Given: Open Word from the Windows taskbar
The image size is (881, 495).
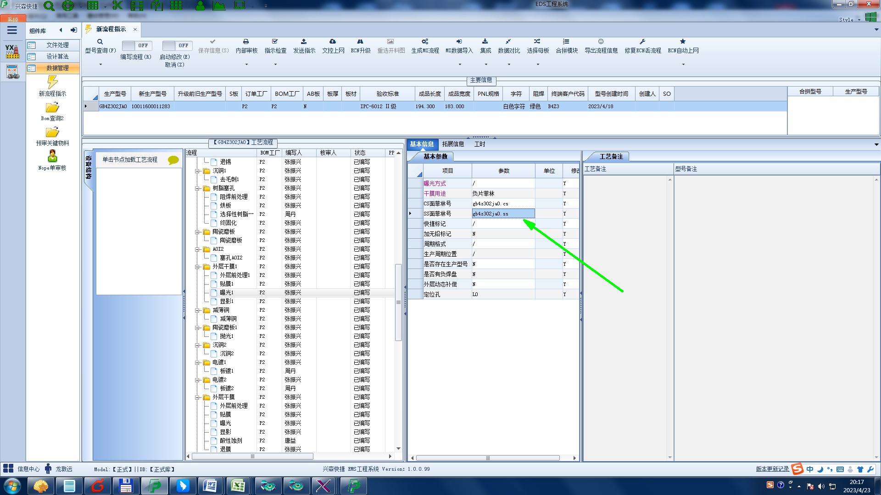Looking at the screenshot, I should click(x=210, y=486).
